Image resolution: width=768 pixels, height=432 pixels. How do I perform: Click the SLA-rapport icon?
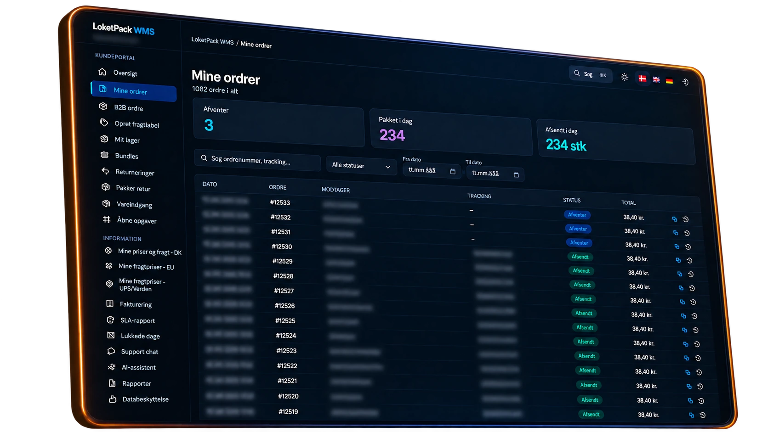tap(110, 320)
